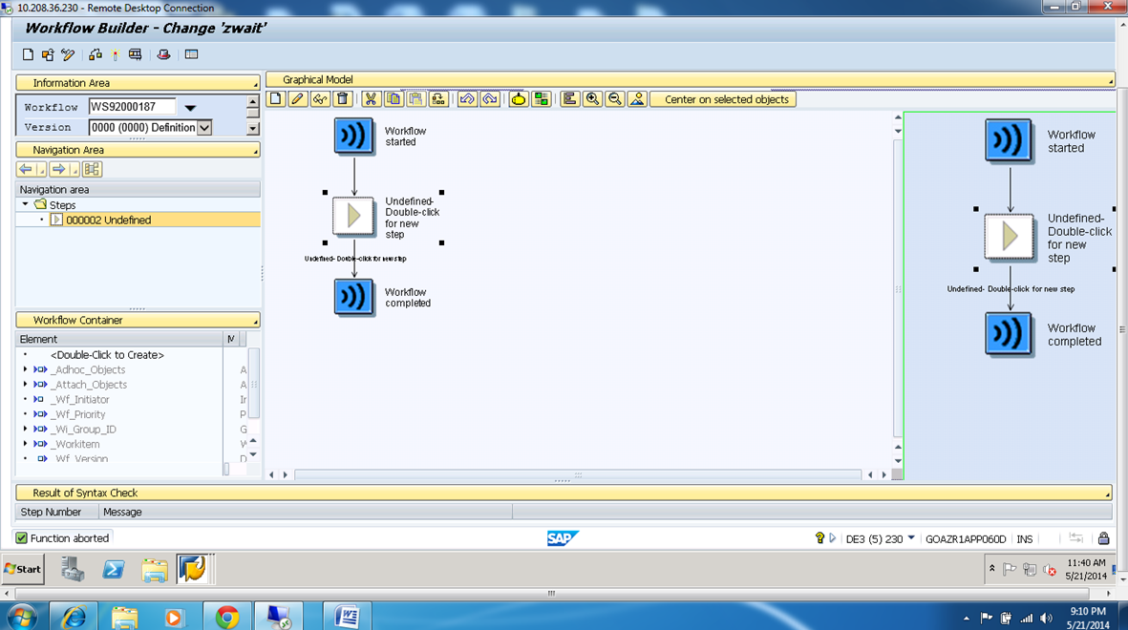Zoom in on the graphical model
This screenshot has width=1128, height=630.
pyautogui.click(x=592, y=99)
